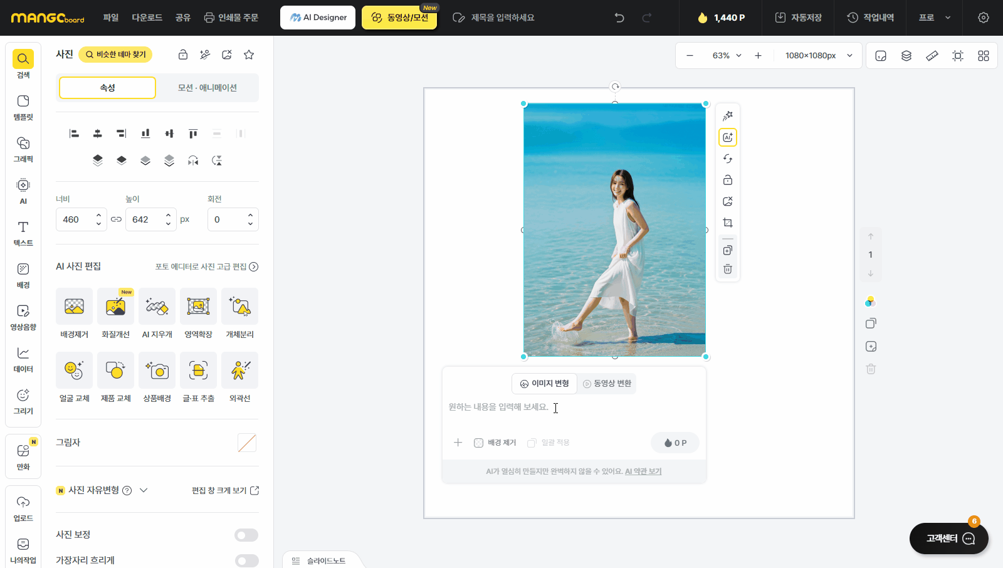This screenshot has width=1003, height=568.
Task: Toggle the 사진 보정 switch
Action: [246, 535]
